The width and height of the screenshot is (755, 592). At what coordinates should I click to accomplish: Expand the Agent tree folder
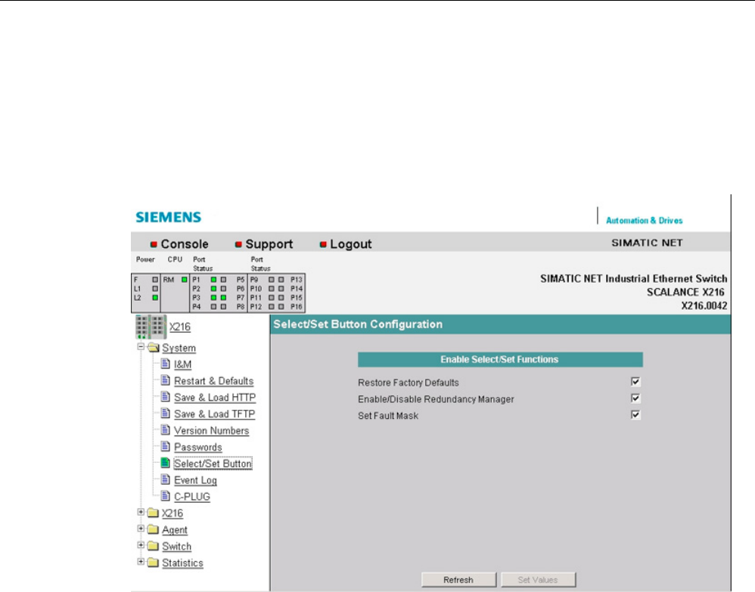click(141, 528)
